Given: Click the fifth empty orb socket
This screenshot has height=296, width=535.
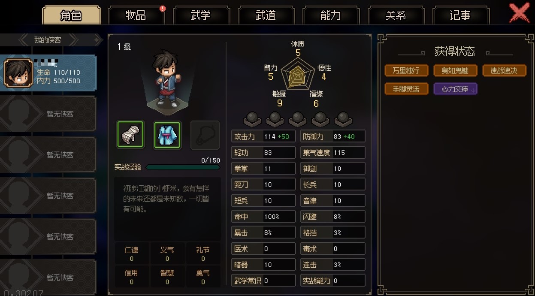Looking at the screenshot, I should 343,119.
